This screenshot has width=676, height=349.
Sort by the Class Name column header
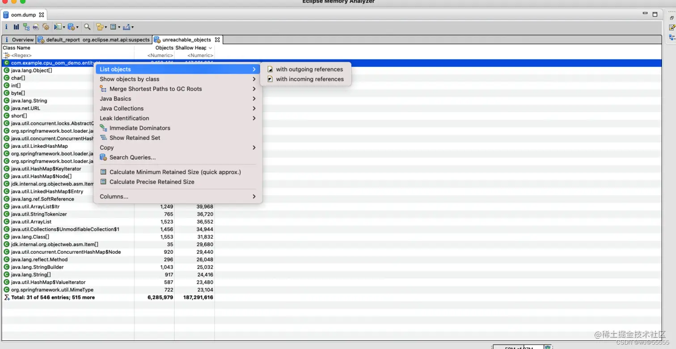[68, 48]
